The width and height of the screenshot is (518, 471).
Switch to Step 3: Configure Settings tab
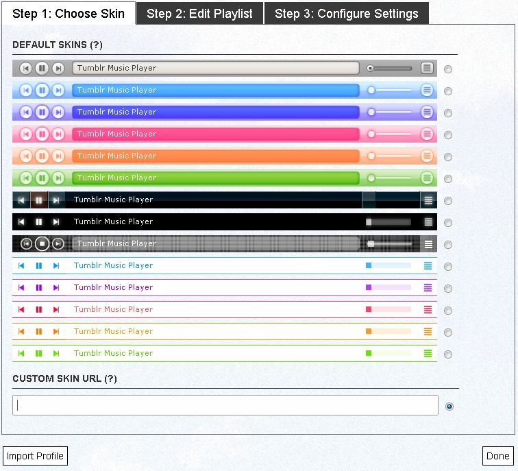347,14
